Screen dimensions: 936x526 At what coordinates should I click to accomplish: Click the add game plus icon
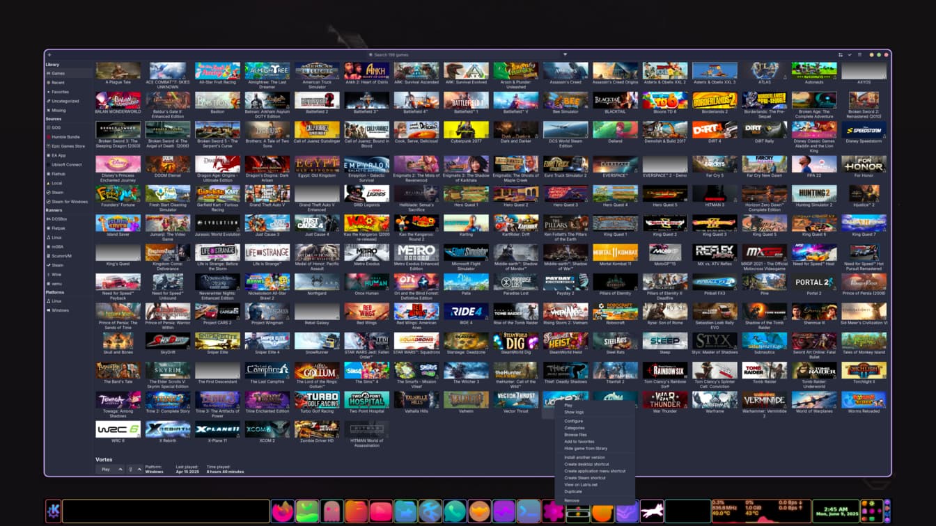point(49,54)
